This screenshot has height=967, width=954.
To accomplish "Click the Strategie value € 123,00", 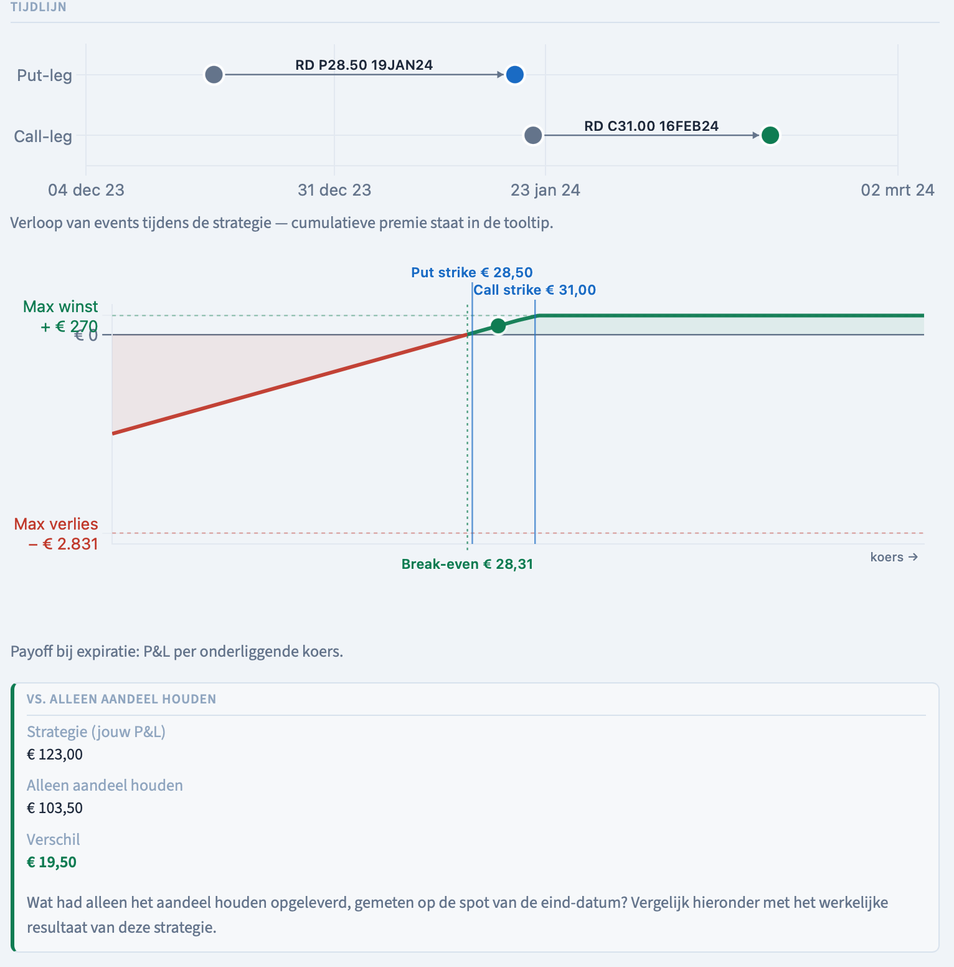I will [x=55, y=755].
